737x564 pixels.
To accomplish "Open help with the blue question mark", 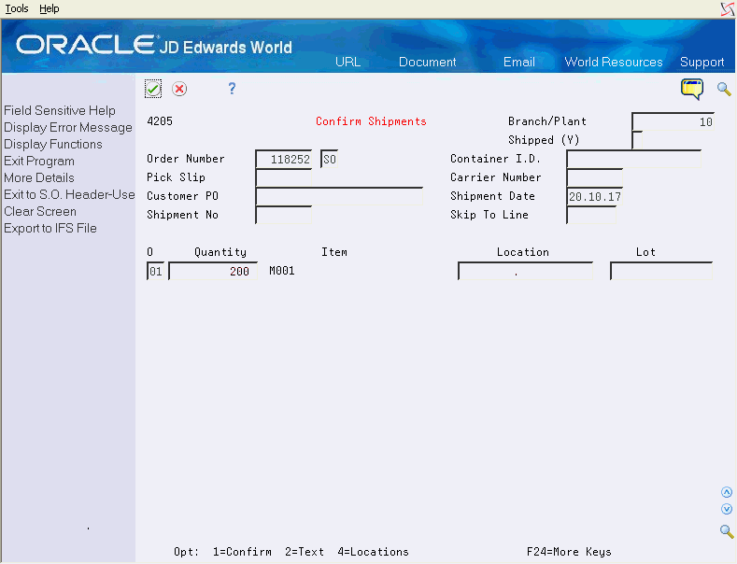I will (232, 89).
